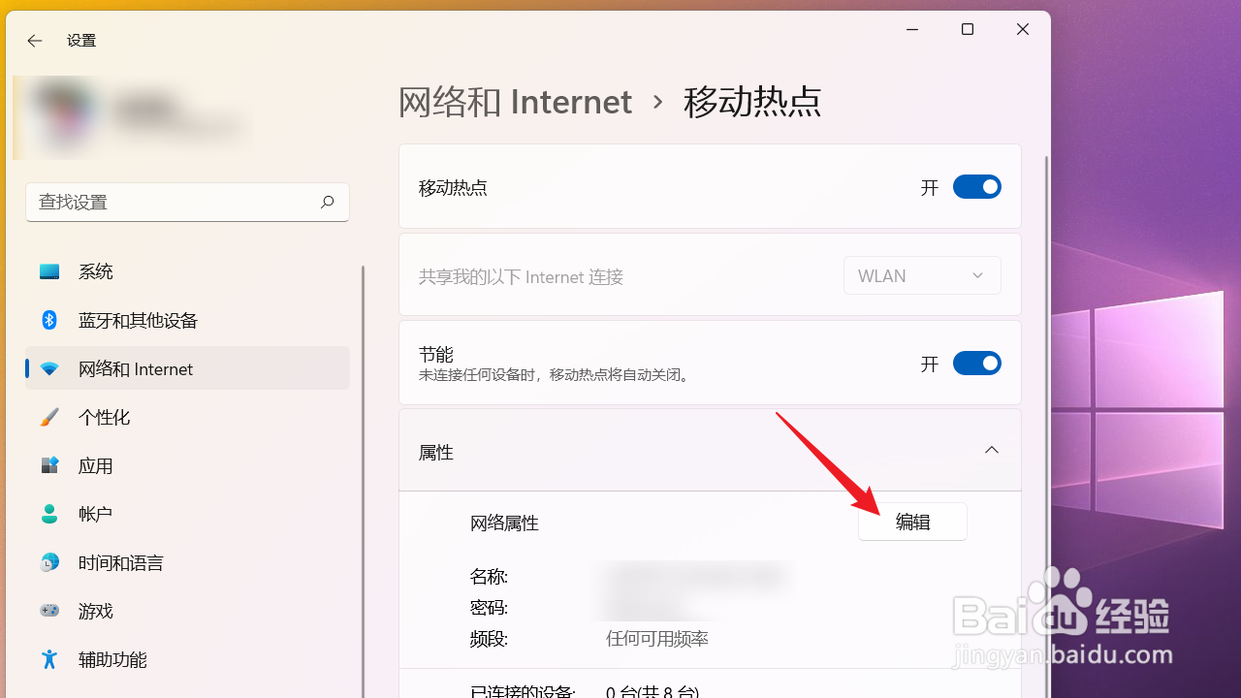Click the 网络和 Internet breadcrumb link
The height and width of the screenshot is (698, 1241).
pos(515,101)
